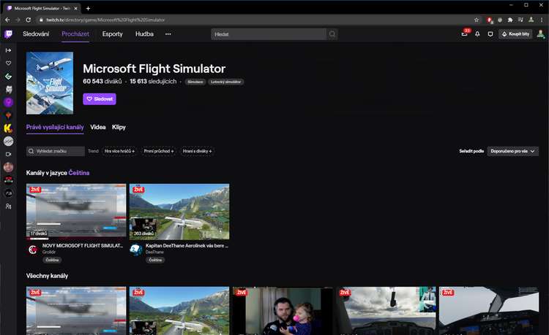This screenshot has width=549, height=335.
Task: Open a new browser tab
Action: pyautogui.click(x=89, y=8)
